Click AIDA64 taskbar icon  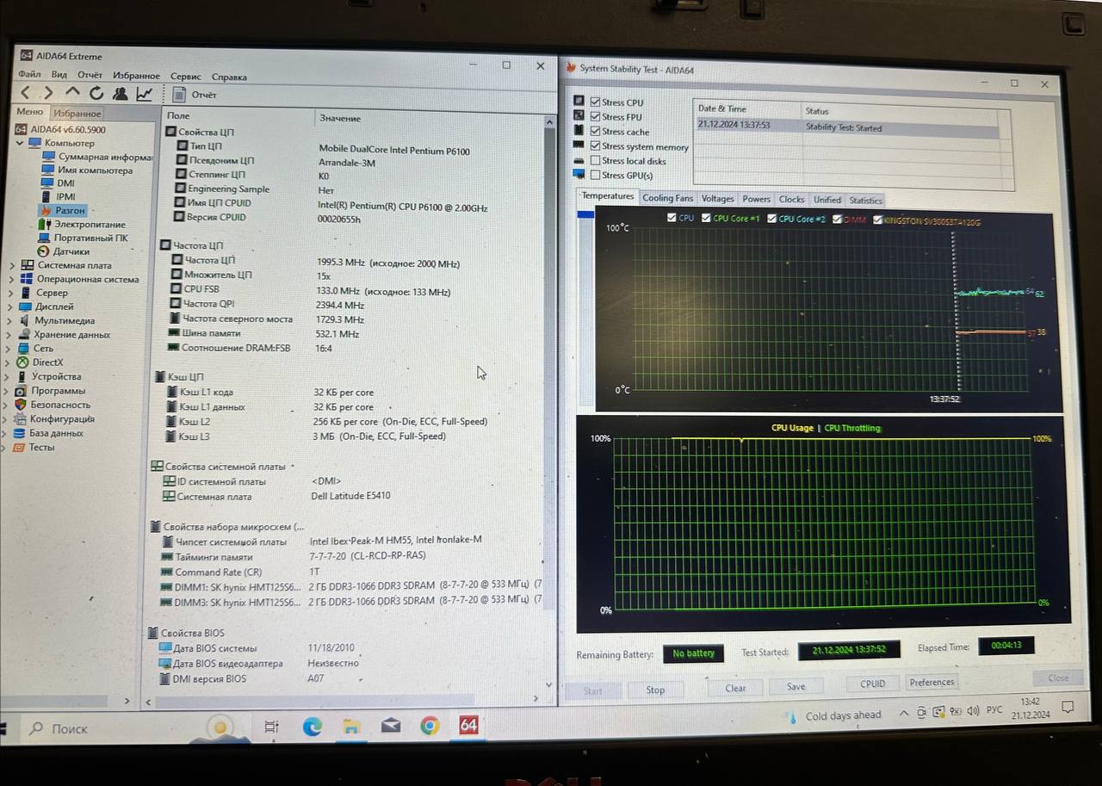coord(468,725)
